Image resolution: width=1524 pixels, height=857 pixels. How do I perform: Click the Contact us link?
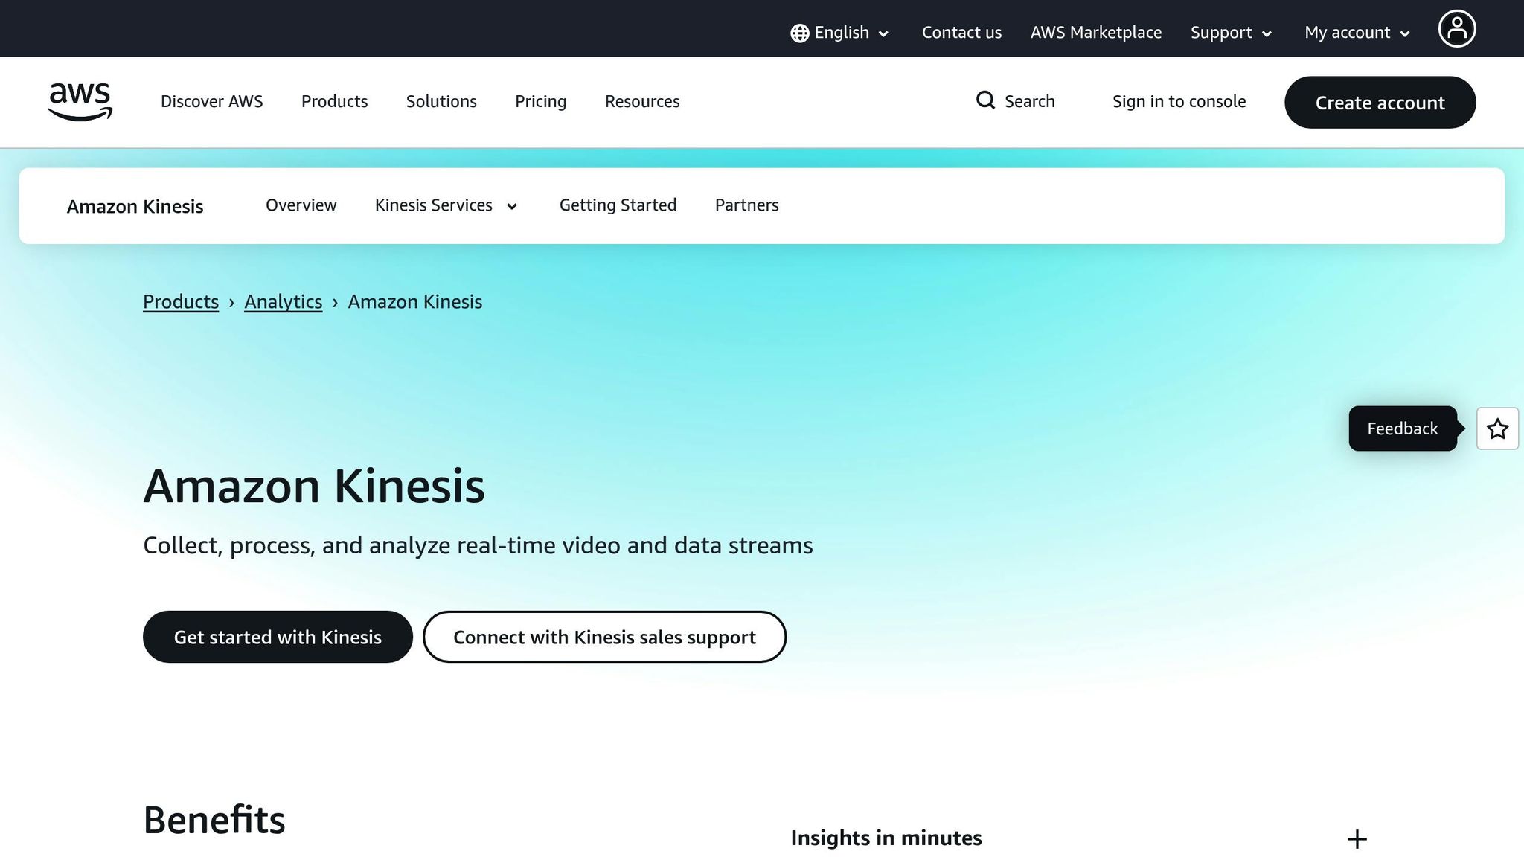point(961,32)
